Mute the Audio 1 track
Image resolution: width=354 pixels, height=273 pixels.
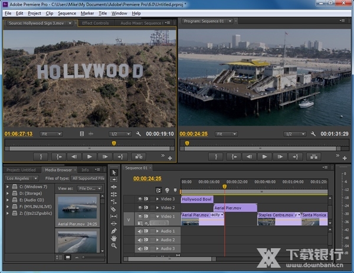(x=140, y=231)
